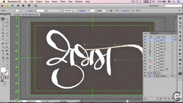Screen dimensions: 183x103
Task: Collapse Layer 1 disclosure triangle
Action: click(152, 73)
